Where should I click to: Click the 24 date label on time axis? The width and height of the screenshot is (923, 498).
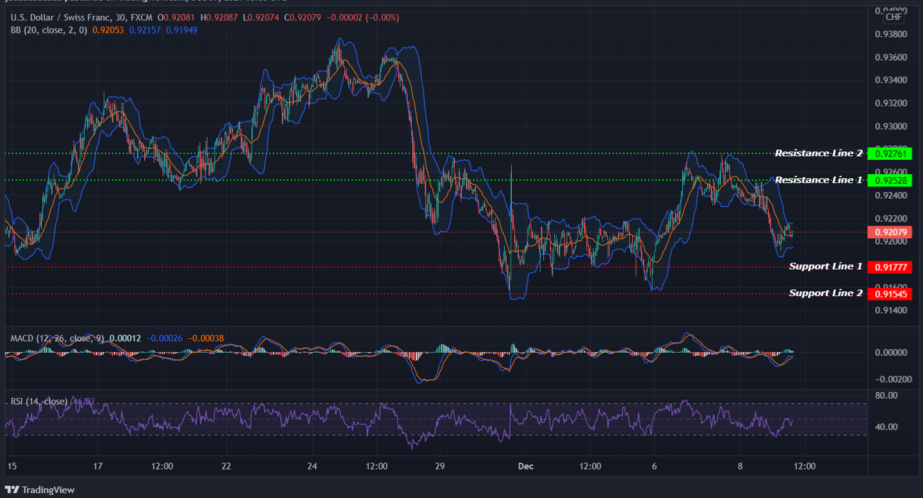[312, 466]
